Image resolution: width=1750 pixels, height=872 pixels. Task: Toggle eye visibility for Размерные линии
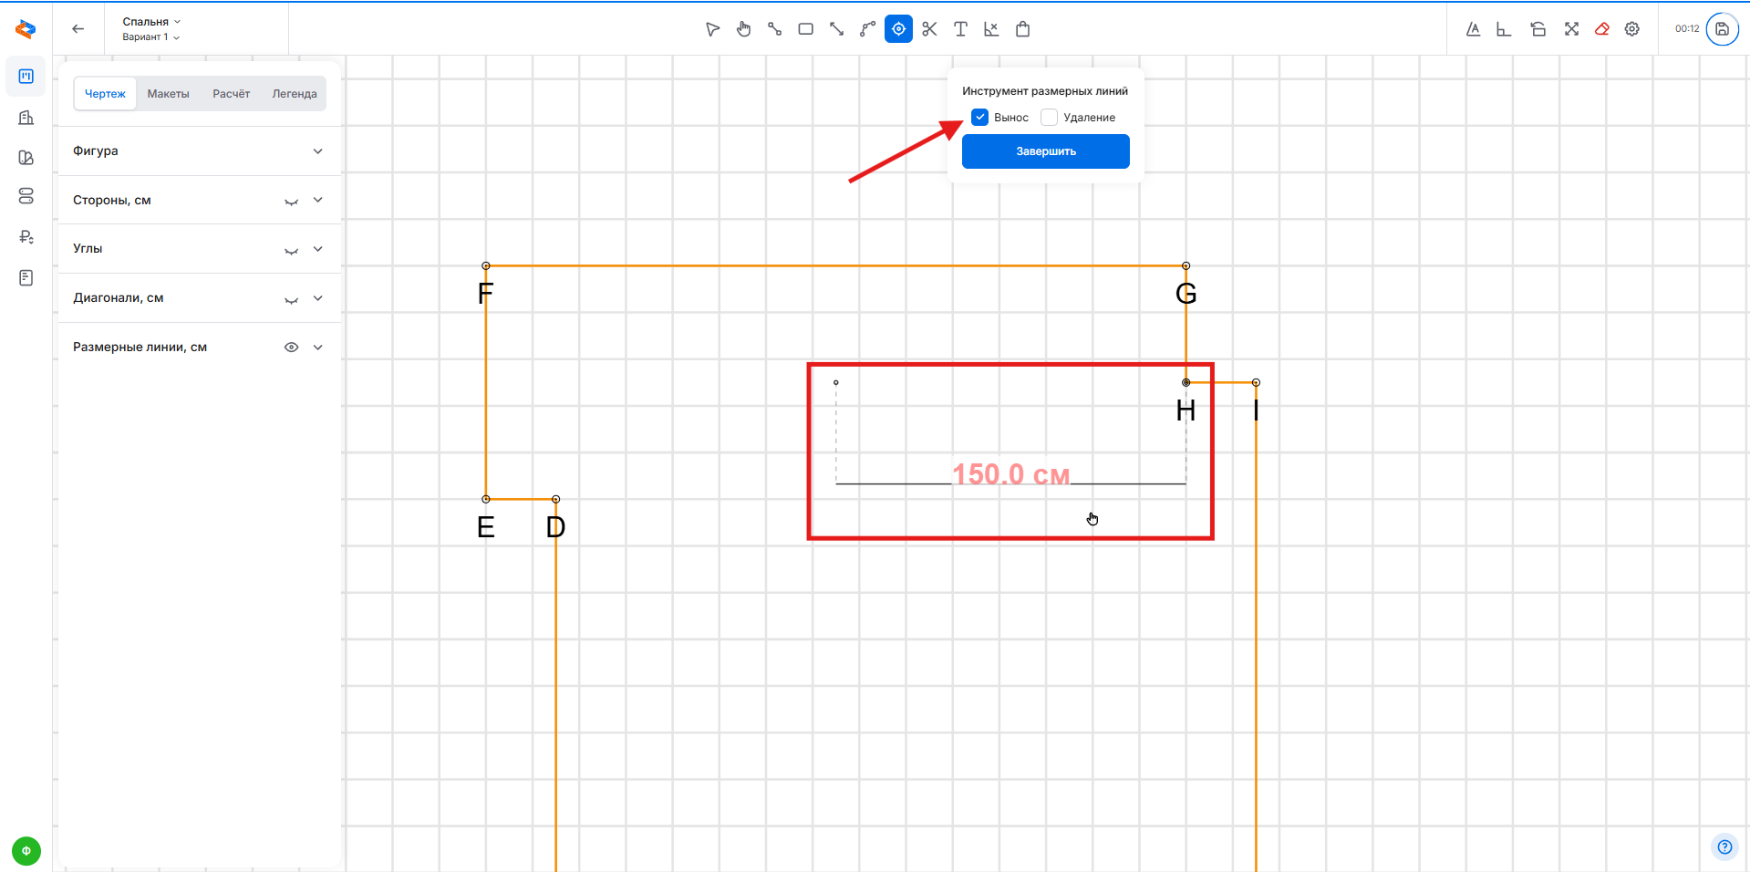point(291,348)
